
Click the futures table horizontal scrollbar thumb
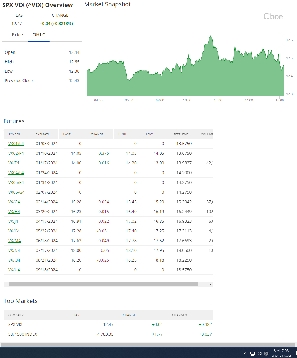[103, 284]
